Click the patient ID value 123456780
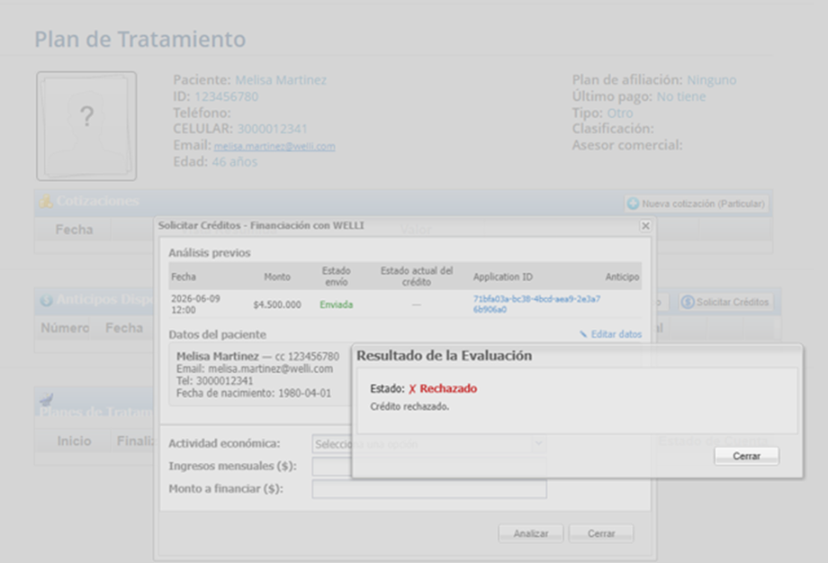The width and height of the screenshot is (828, 563). pyautogui.click(x=227, y=96)
